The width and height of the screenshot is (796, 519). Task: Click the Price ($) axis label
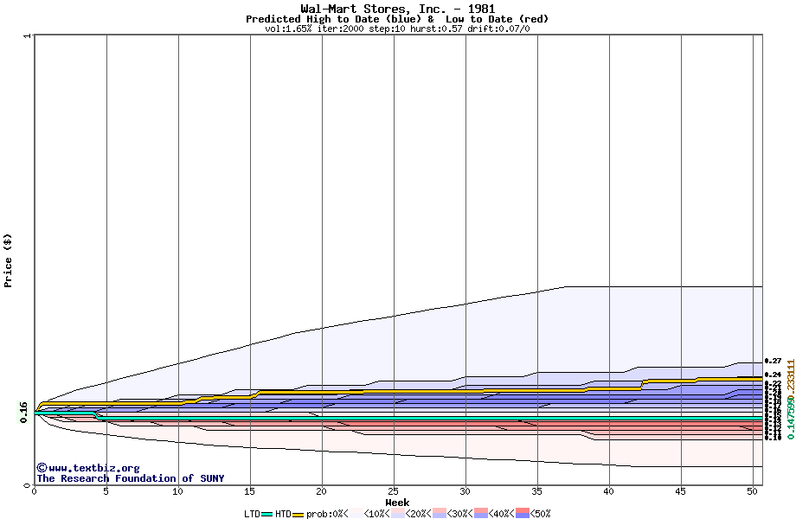coord(9,259)
